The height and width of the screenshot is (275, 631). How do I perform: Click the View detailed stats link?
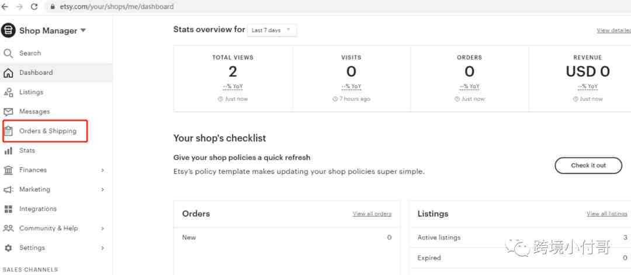613,30
